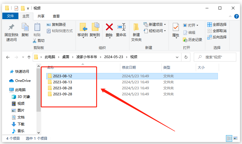Click 此电脑 in the address bar
The width and height of the screenshot is (242, 144).
50,57
